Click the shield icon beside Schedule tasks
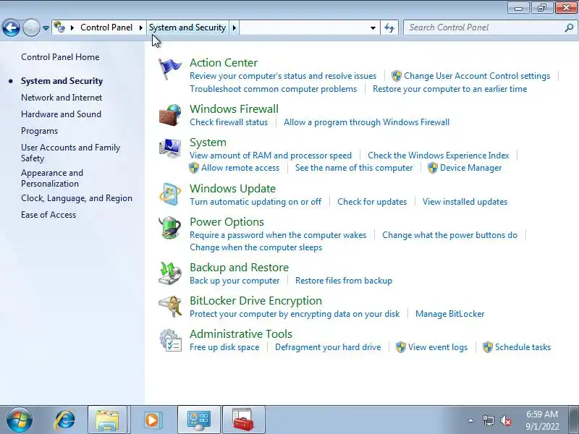The image size is (579, 434). tap(487, 347)
